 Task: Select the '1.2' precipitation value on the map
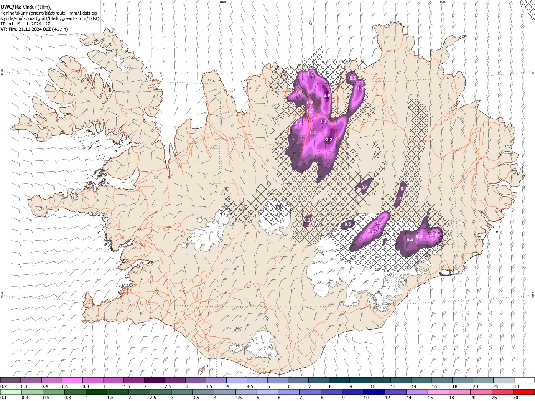tap(298, 123)
